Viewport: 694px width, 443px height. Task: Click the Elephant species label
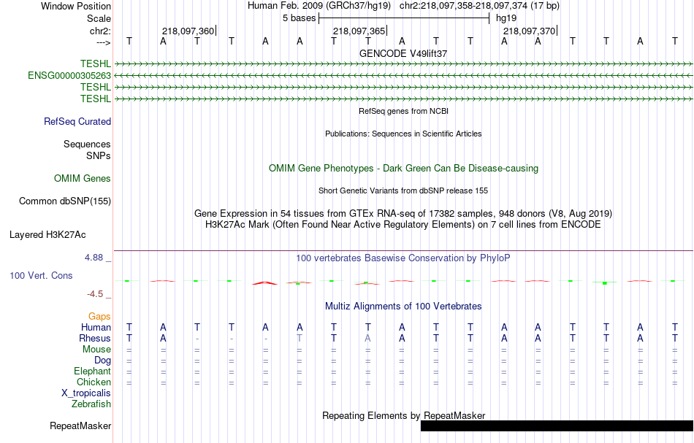(92, 371)
